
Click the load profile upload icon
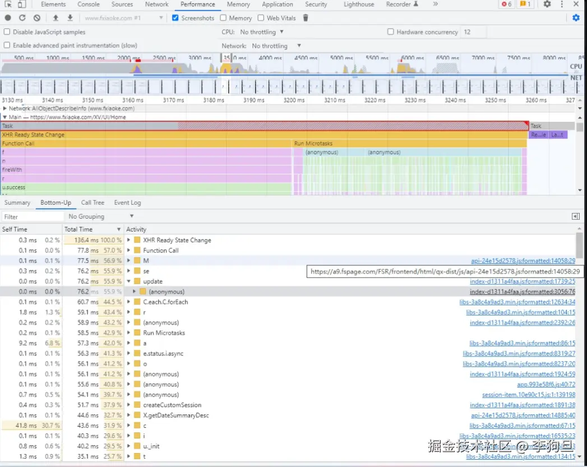[x=56, y=18]
